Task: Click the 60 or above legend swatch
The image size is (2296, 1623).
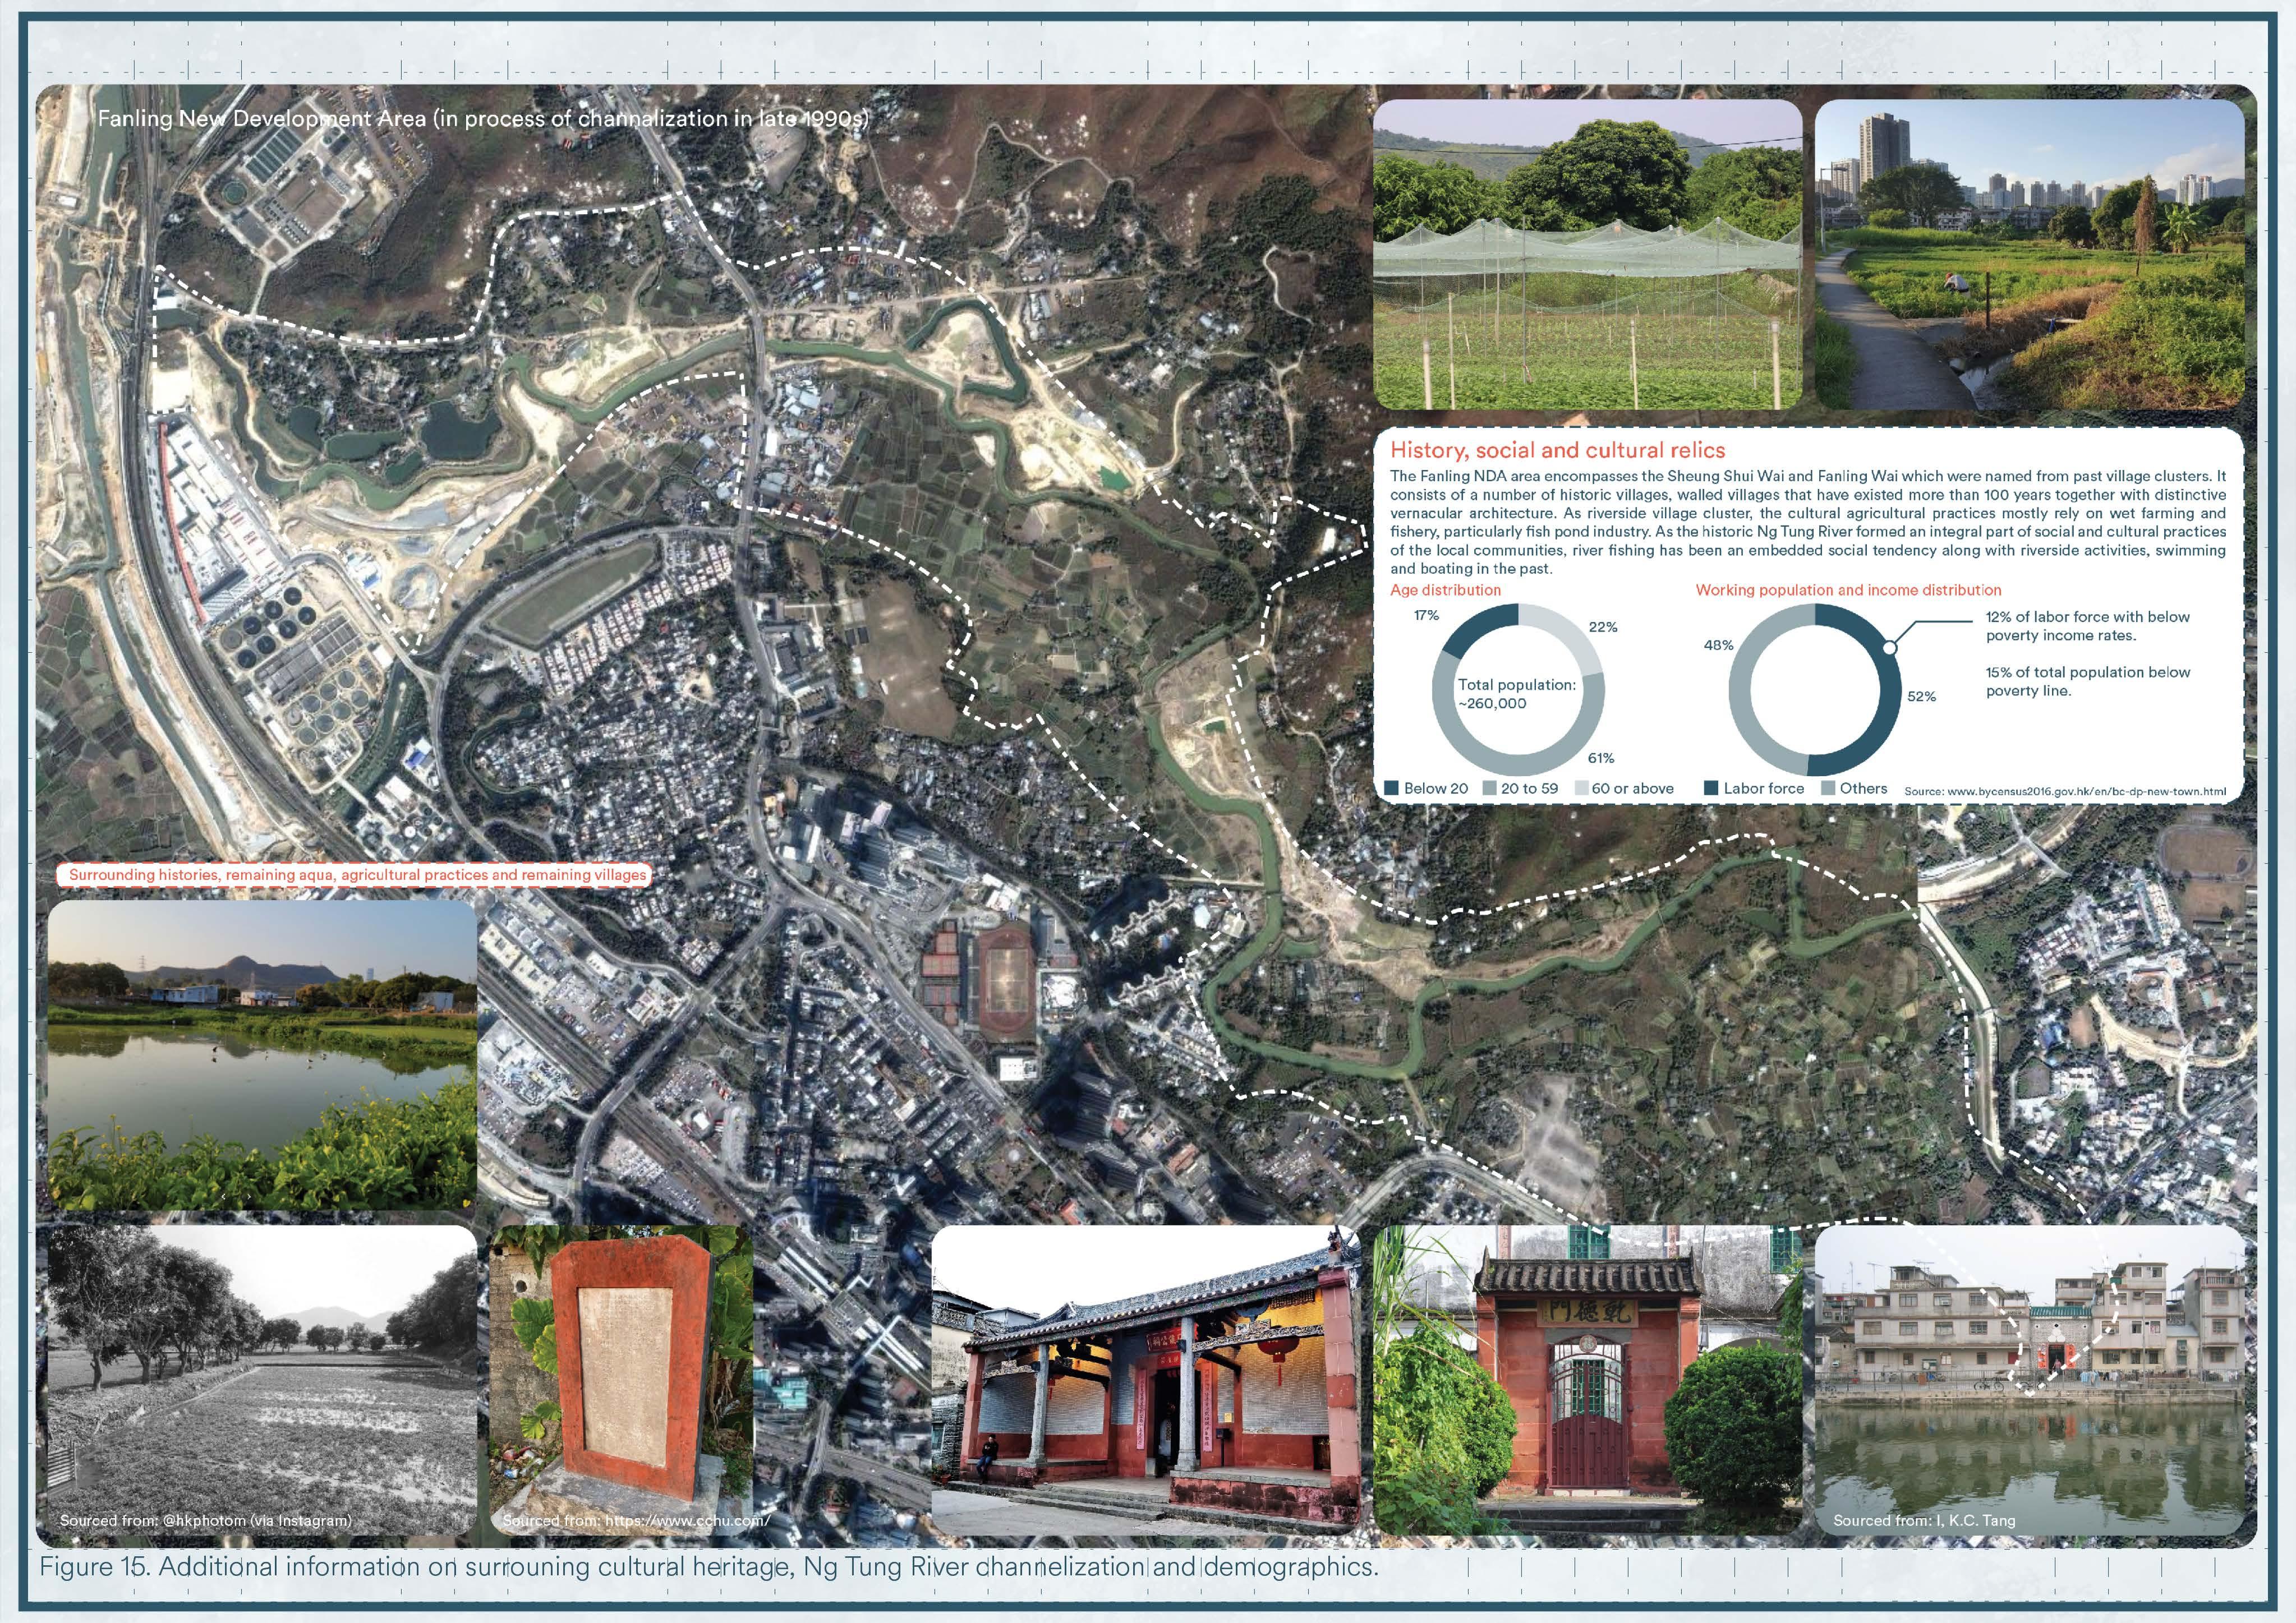Action: (x=1581, y=788)
